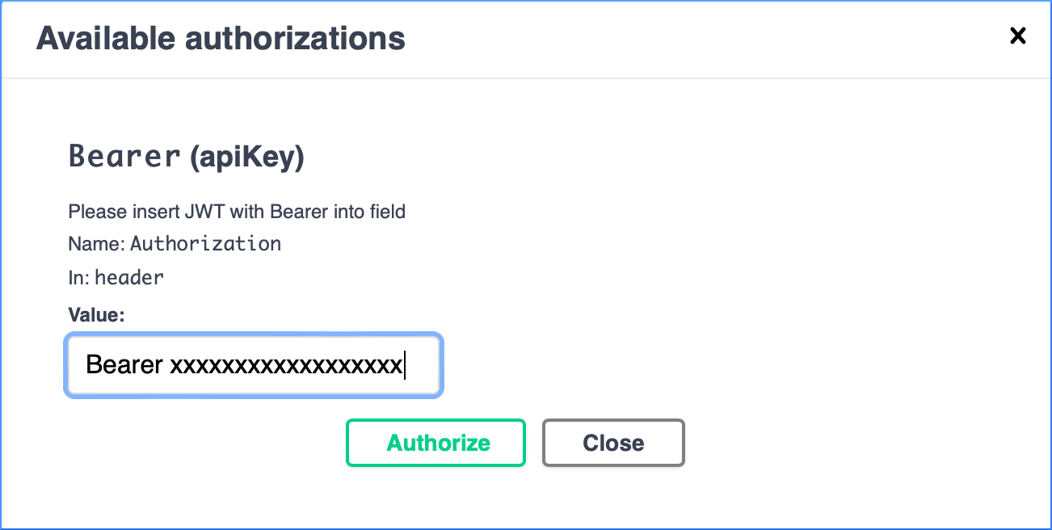Image resolution: width=1052 pixels, height=530 pixels.
Task: Click the 'Authorization' header name value
Action: (206, 244)
